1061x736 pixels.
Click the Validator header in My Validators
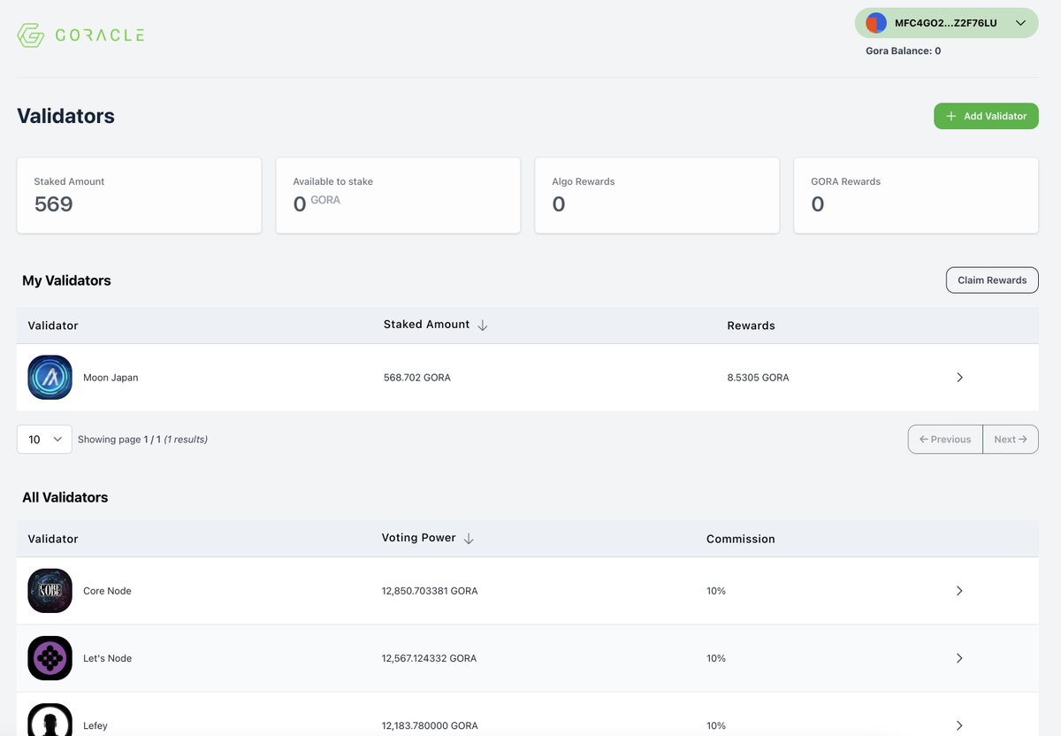pos(53,326)
